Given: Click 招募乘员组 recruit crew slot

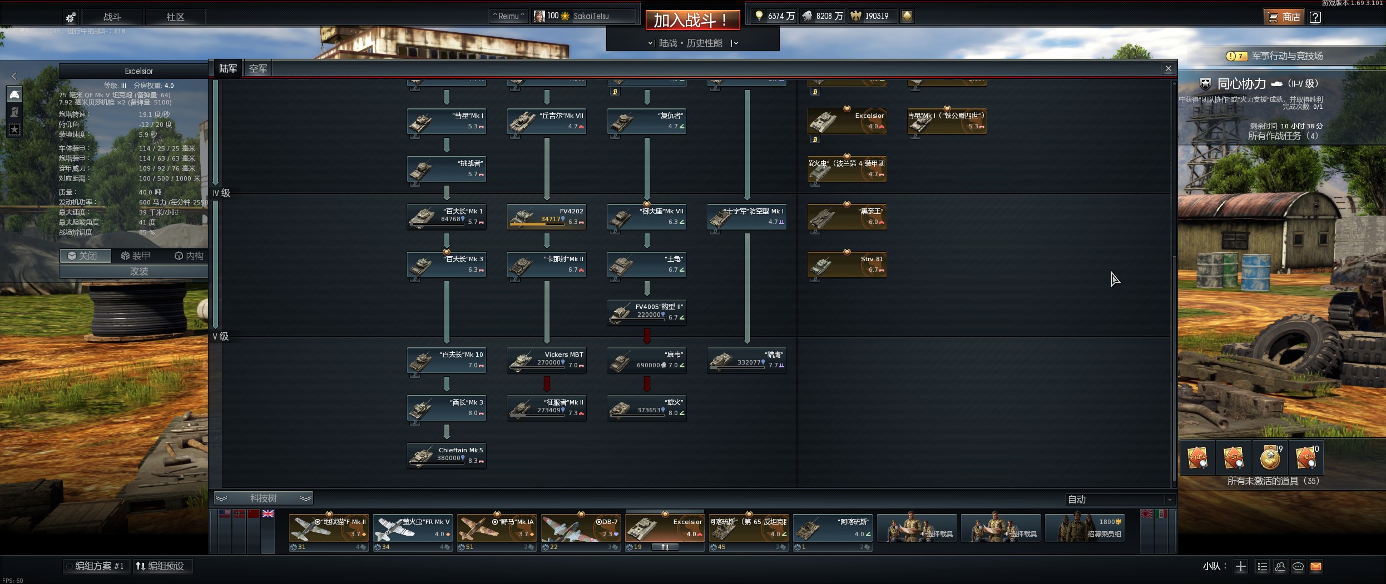Looking at the screenshot, I should pos(1085,528).
